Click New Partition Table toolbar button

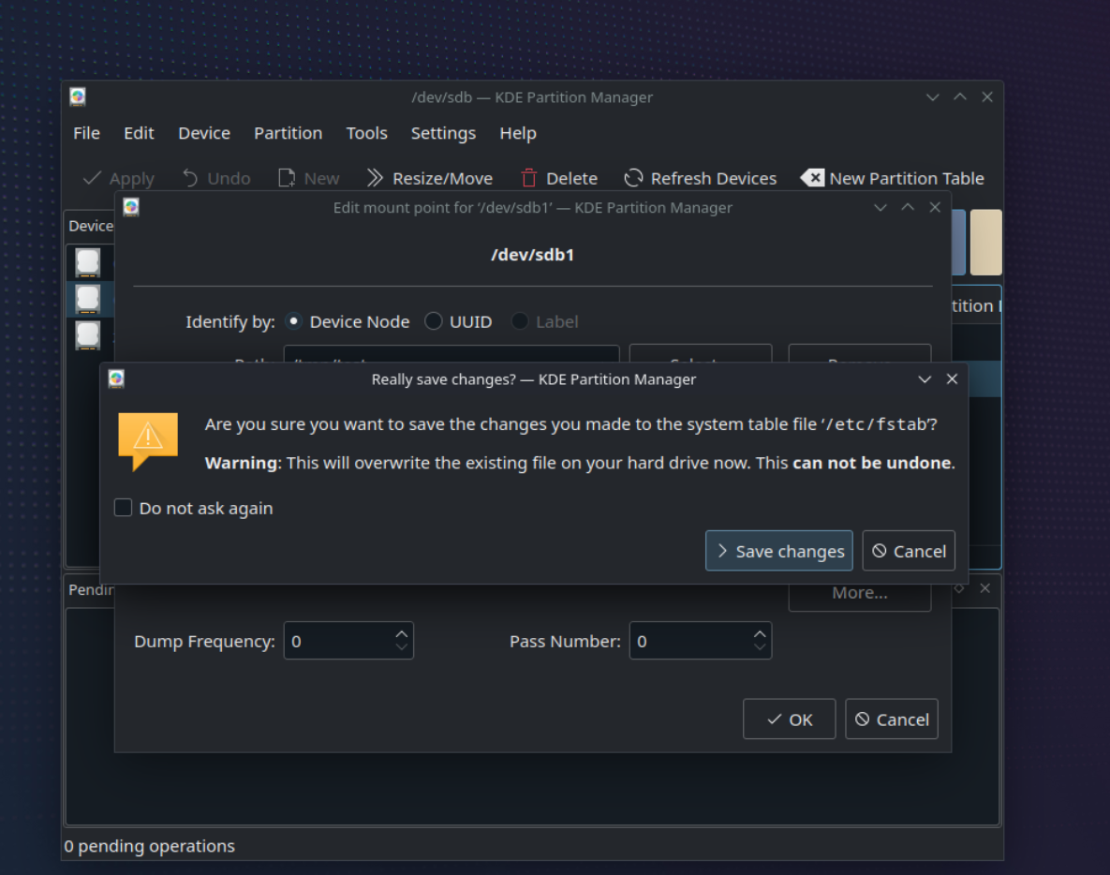point(893,178)
